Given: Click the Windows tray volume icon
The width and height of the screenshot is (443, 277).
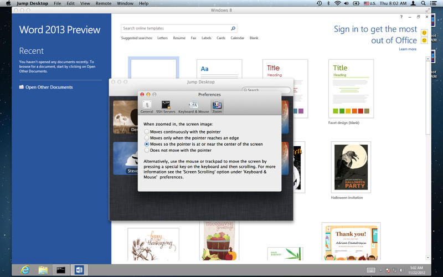Looking at the screenshot, I should tap(401, 270).
